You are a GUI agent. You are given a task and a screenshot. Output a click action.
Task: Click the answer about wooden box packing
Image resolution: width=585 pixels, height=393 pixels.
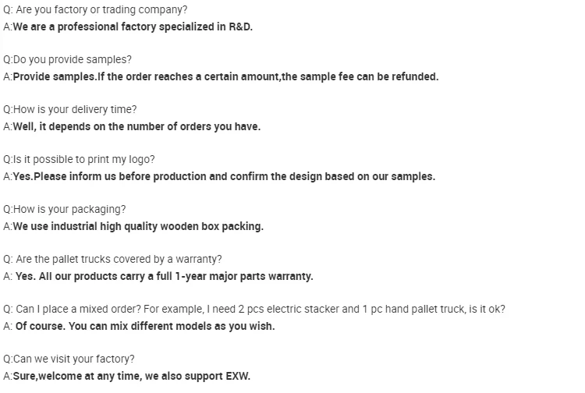click(138, 226)
